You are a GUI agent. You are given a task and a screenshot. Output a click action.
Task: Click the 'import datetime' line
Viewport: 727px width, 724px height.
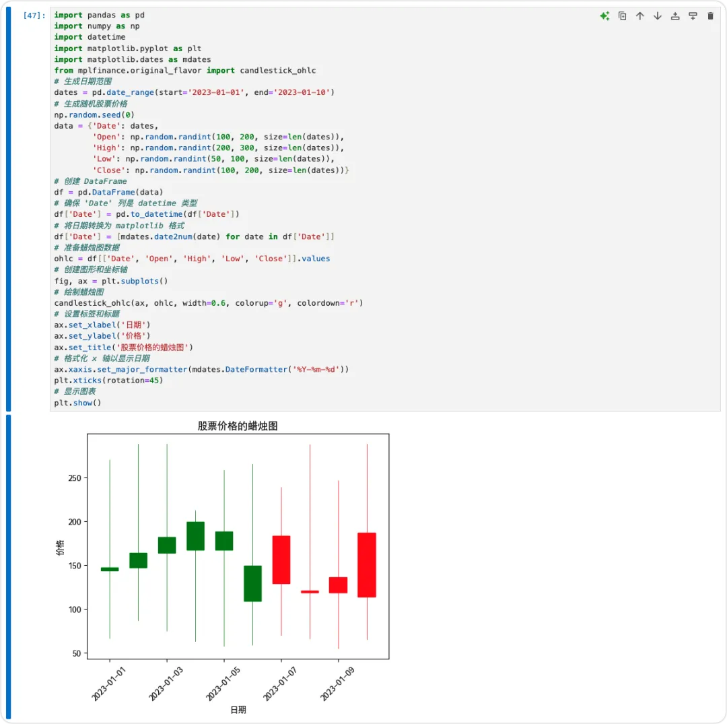pos(90,37)
